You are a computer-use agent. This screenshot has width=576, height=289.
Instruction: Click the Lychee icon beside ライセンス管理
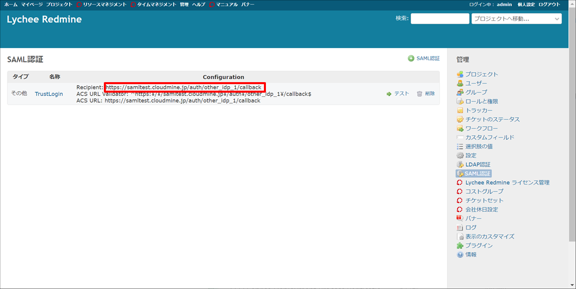coord(460,182)
